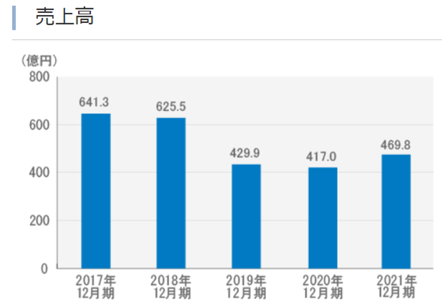Click the 417.0 data label

coord(321,155)
